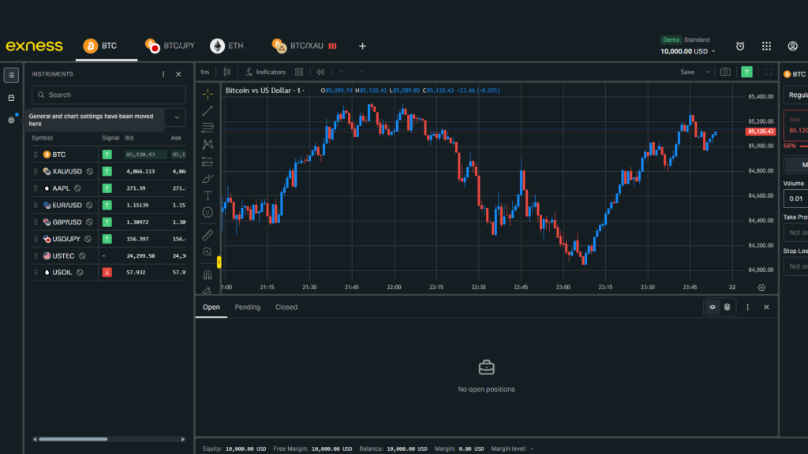Click the green buy signal arrow for EUR/USD
The height and width of the screenshot is (454, 808).
coord(107,204)
